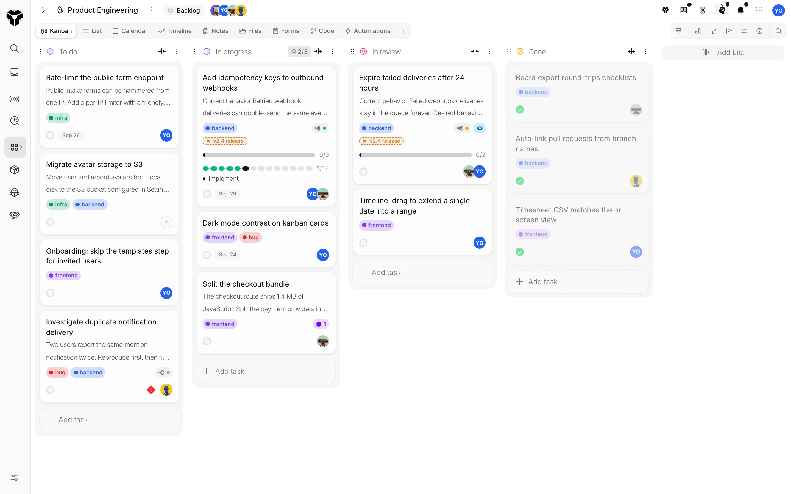Open the search icon in left sidebar
Screen dimensions: 791x494
click(x=14, y=49)
